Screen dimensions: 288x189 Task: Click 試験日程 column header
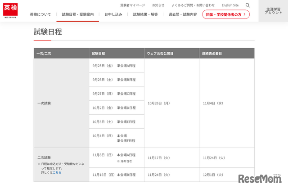(x=117, y=53)
